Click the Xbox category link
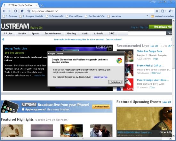The image size is (176, 141). click(153, 88)
